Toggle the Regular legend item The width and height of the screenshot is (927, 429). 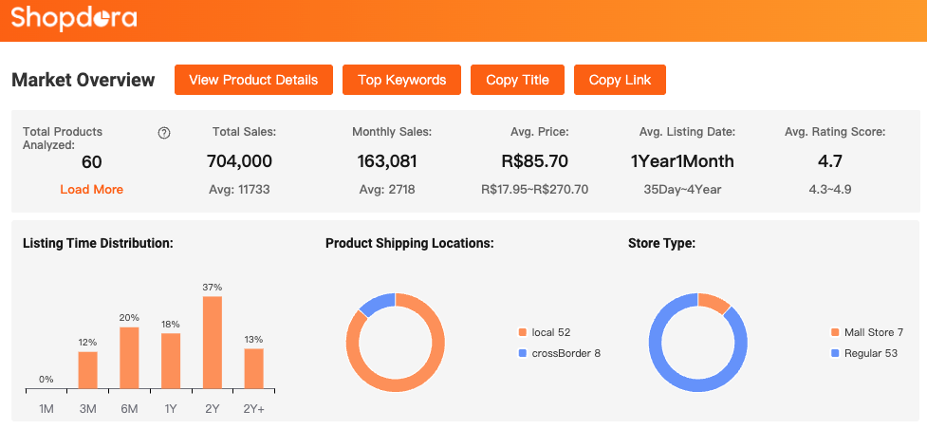(x=862, y=353)
